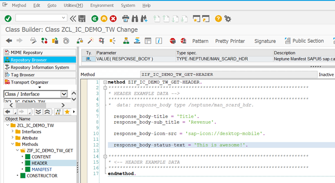Collapse the ZIF_IC_DEMO_TW_GET folder
The height and width of the screenshot is (183, 335).
click(x=17, y=150)
